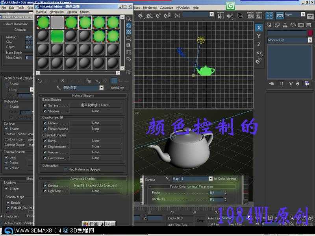Open the Modifier List dropdown
Screen dimensions: 315x236
point(310,40)
